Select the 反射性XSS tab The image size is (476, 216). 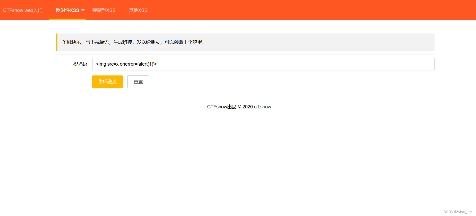(67, 10)
